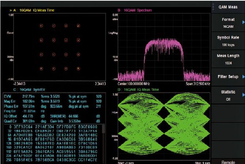Click the Remote indicator at bottom right
Screen dimensions: 245x164
tap(228, 161)
